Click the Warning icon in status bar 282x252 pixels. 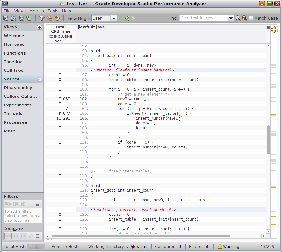pyautogui.click(x=220, y=247)
